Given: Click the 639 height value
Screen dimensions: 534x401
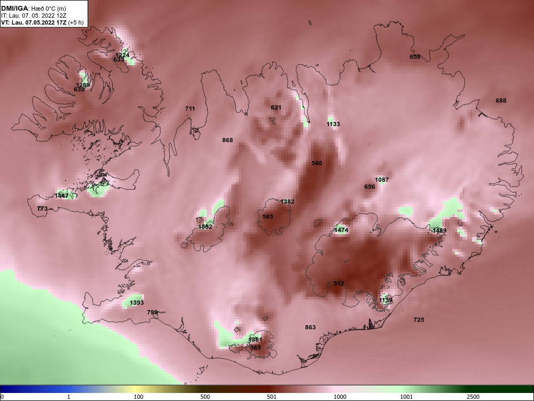Looking at the screenshot, I should click(x=79, y=90).
